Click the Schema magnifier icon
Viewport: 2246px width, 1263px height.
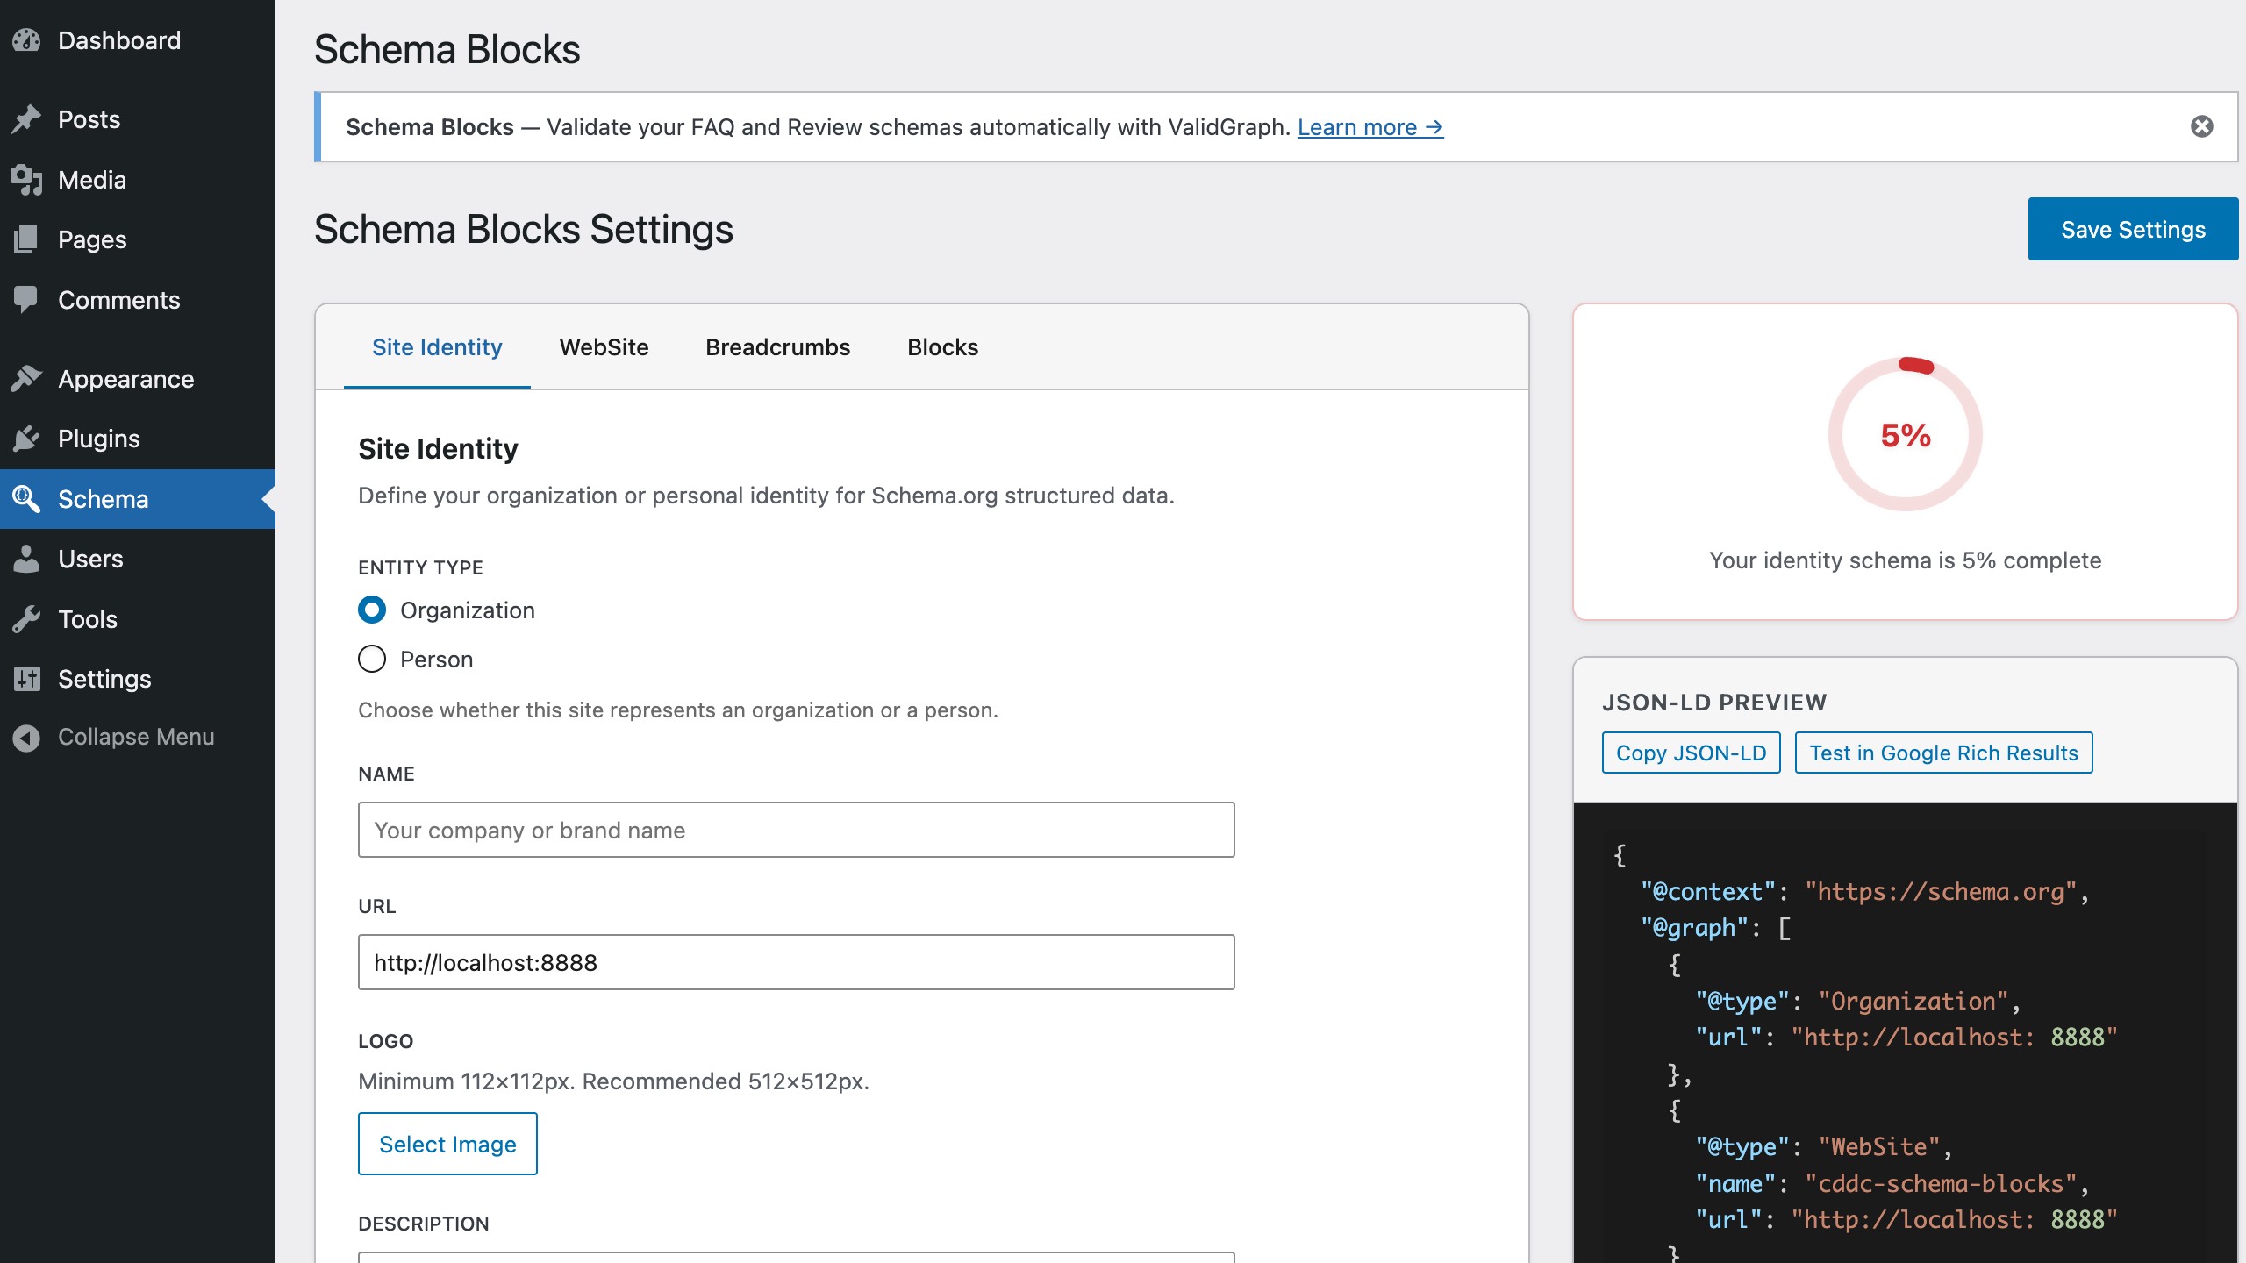pyautogui.click(x=26, y=499)
